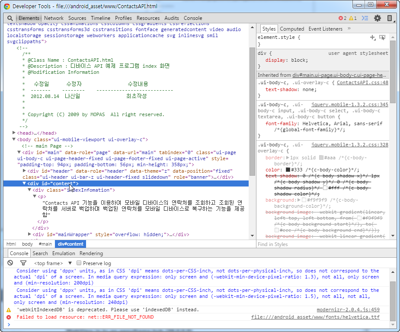This screenshot has width=400, height=332.
Task: Click the search magnifier icon in toolbar
Action: pos(10,18)
